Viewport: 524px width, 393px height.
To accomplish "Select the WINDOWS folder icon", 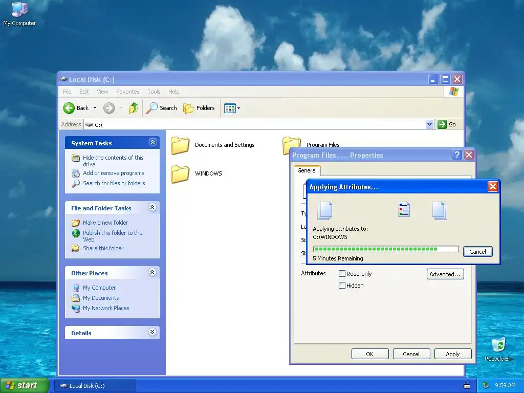I will coord(180,174).
